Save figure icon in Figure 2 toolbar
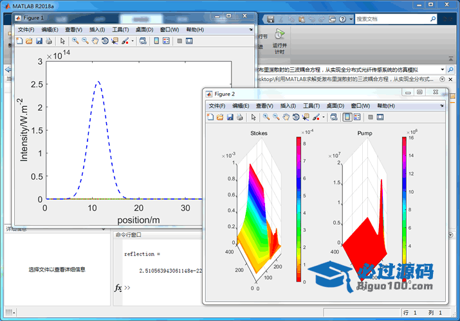The height and width of the screenshot is (321, 460). 230,117
